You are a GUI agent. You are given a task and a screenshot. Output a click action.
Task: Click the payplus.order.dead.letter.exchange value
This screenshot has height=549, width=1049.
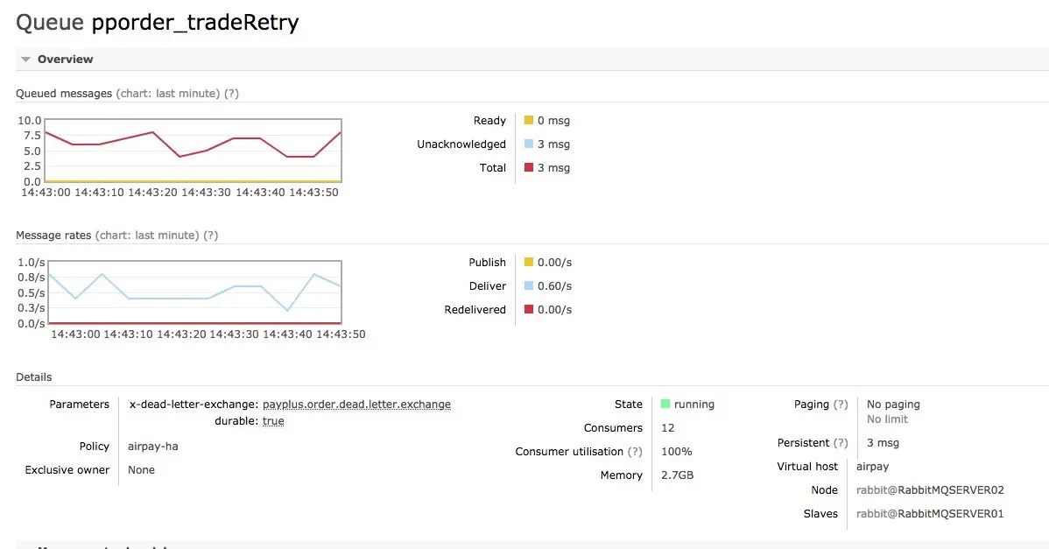pos(356,405)
